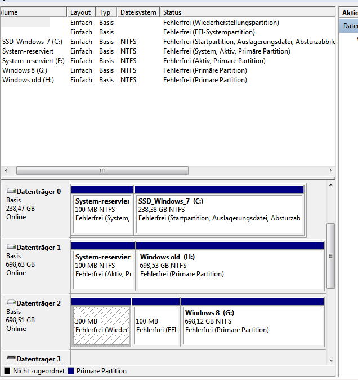Click black Nicht zugeordnet legend swatch
This screenshot has width=358, height=380.
7,371
